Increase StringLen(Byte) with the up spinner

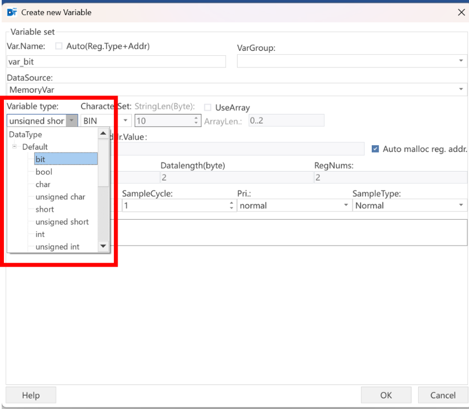196,118
